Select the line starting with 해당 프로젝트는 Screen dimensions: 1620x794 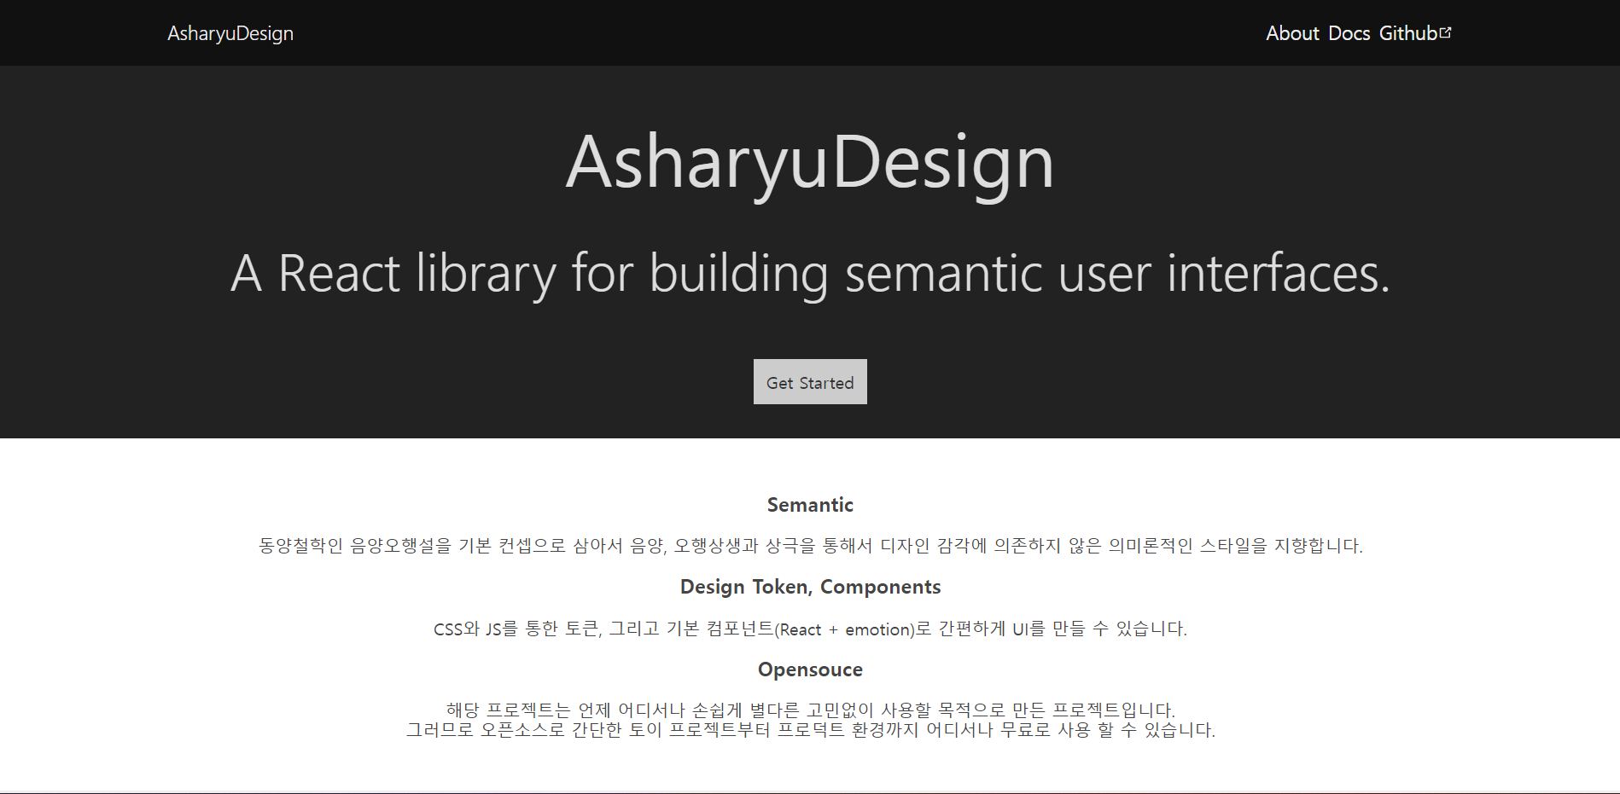tap(810, 710)
